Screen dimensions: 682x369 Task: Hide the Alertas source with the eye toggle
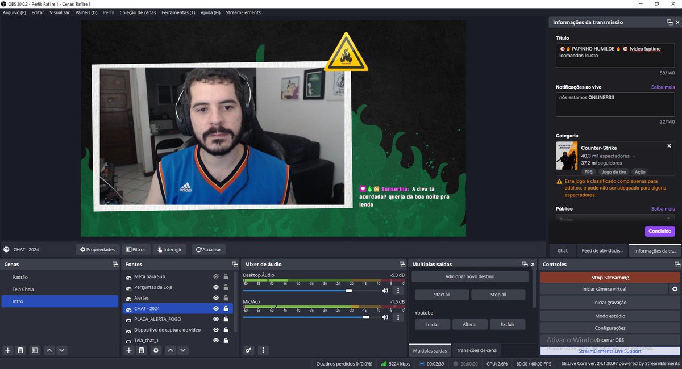216,297
